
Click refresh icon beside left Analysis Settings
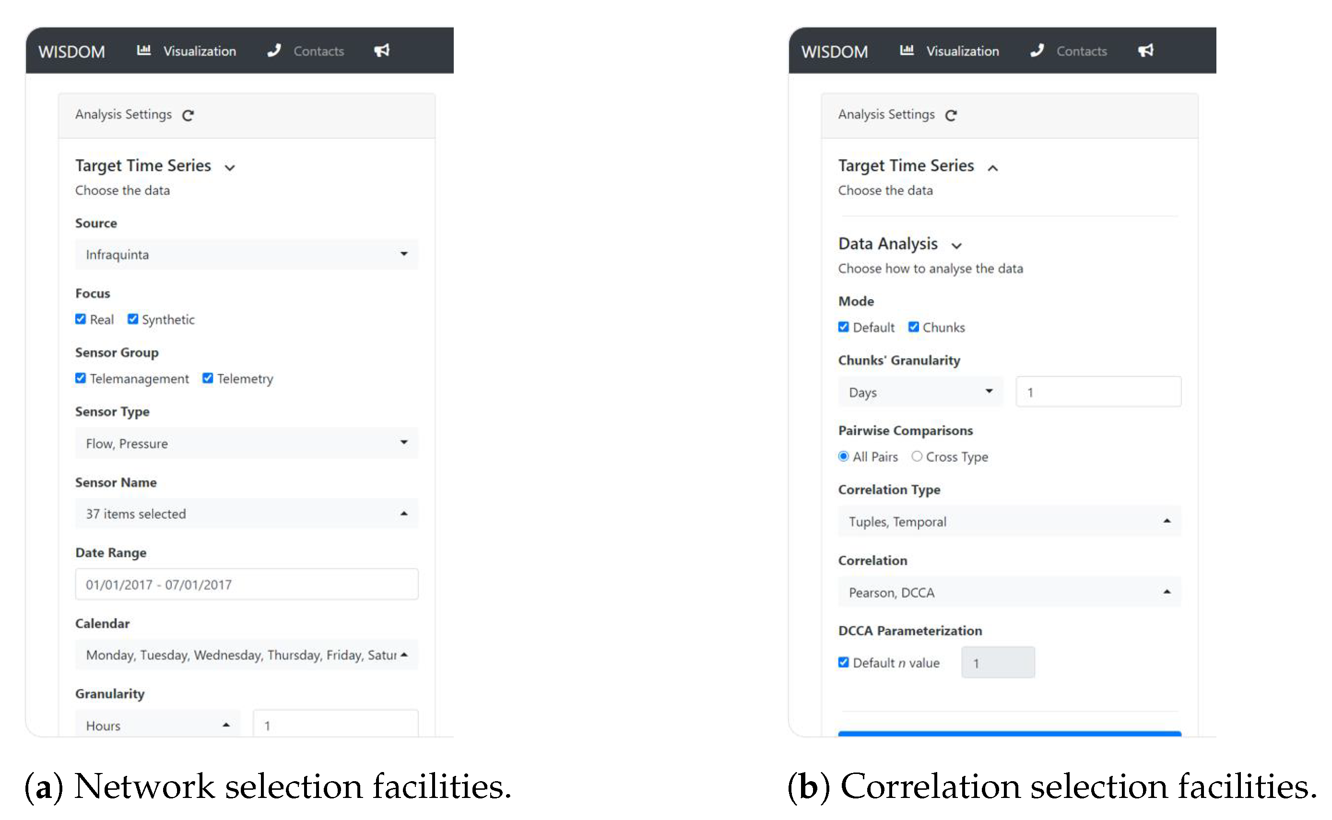pos(188,116)
